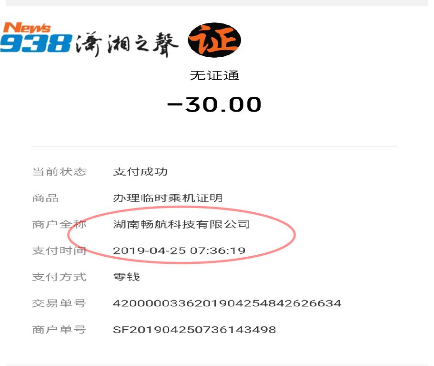Select the 交易单号 label

pyautogui.click(x=59, y=303)
